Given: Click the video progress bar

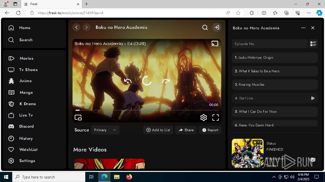Looking at the screenshot, I should click(147, 110).
